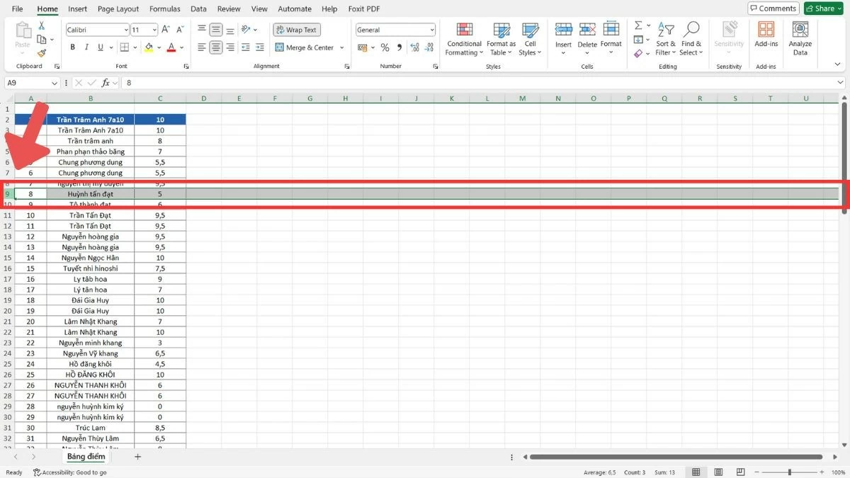Image resolution: width=850 pixels, height=478 pixels.
Task: Click the AutoSum icon
Action: coord(637,25)
